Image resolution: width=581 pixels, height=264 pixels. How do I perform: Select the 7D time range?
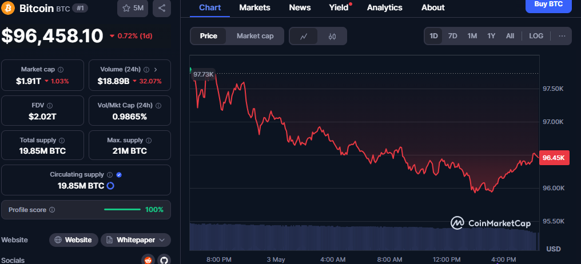(452, 36)
